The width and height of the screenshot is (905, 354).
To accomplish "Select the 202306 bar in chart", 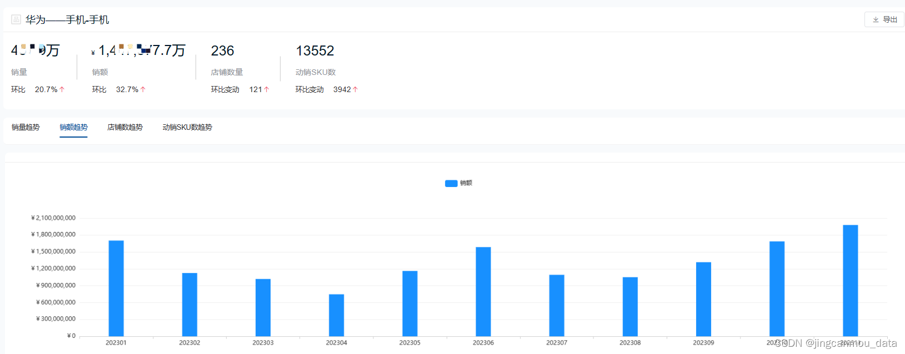I will (483, 291).
